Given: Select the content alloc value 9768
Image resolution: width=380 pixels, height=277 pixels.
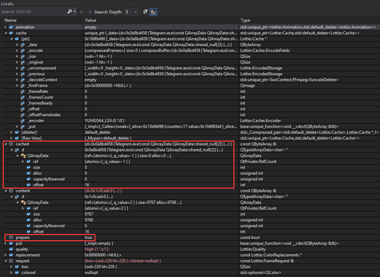Looking at the screenshot, I should (x=89, y=220).
